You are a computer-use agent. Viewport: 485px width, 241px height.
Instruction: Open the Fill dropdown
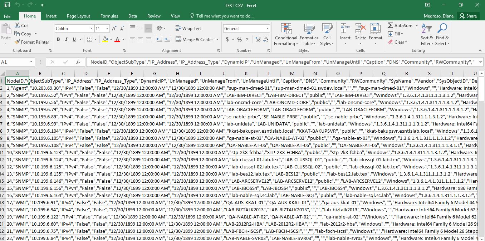(396, 34)
